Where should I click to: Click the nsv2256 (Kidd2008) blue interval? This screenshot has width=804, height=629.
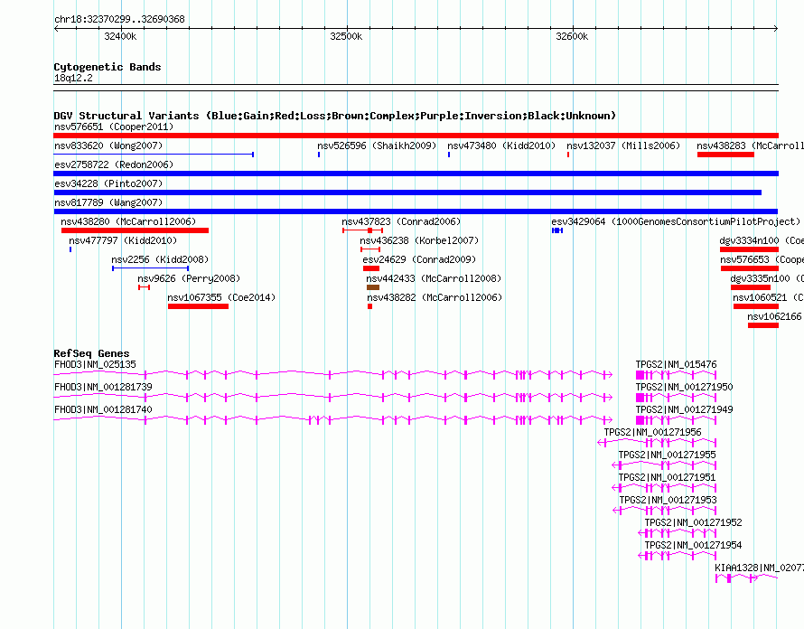click(x=151, y=268)
